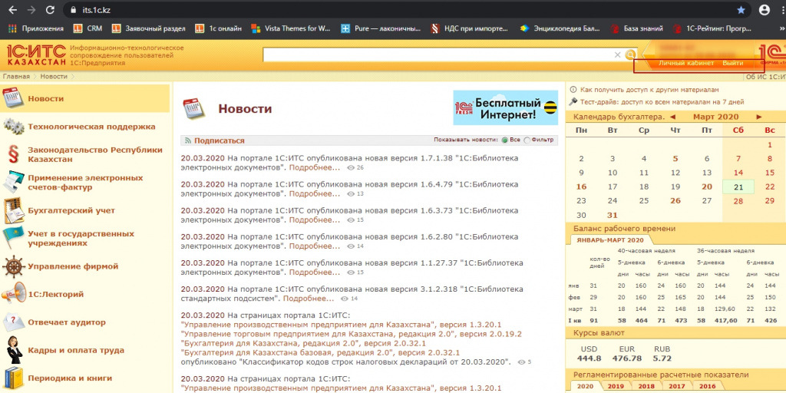The image size is (786, 393).
Task: Click the Подписаться subscribe link
Action: (219, 141)
